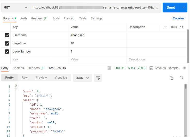Image resolution: width=191 pixels, height=137 pixels.
Task: Open the GET method dropdown
Action: pyautogui.click(x=15, y=7)
